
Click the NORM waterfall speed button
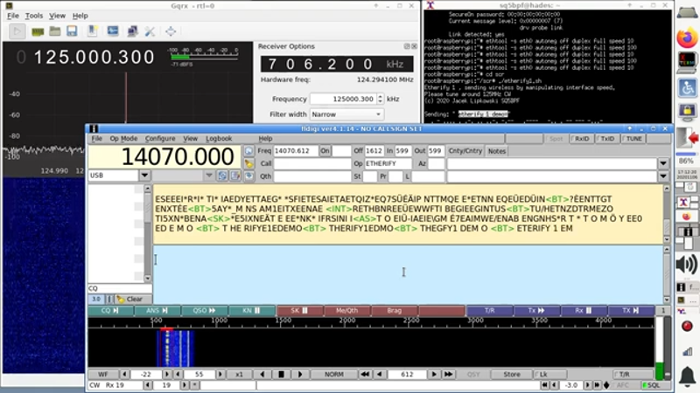coord(334,375)
